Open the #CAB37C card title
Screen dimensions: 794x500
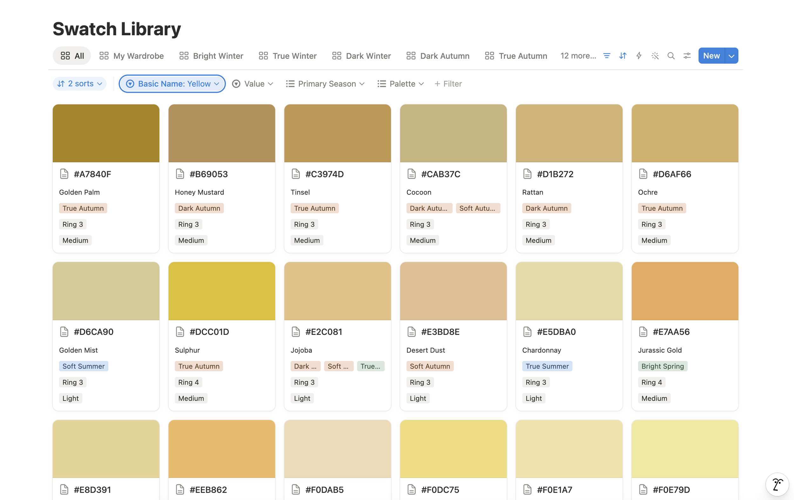[x=441, y=174]
